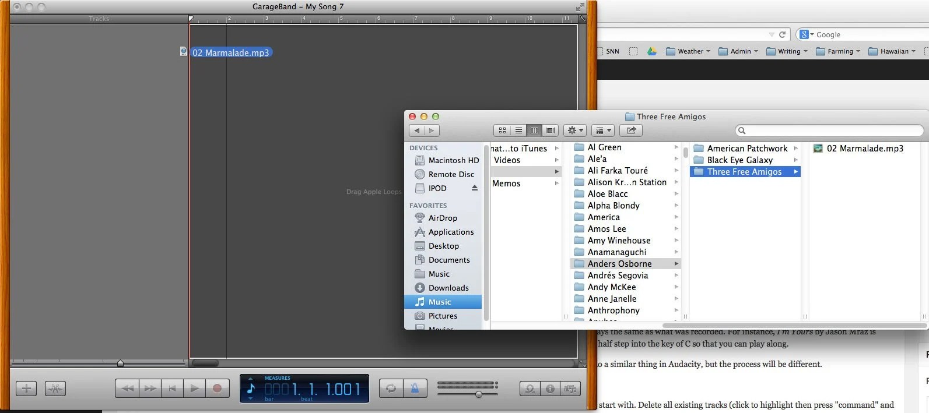The height and width of the screenshot is (413, 929).
Task: Expand the Andrés Segovia folder arrow
Action: [x=676, y=276]
